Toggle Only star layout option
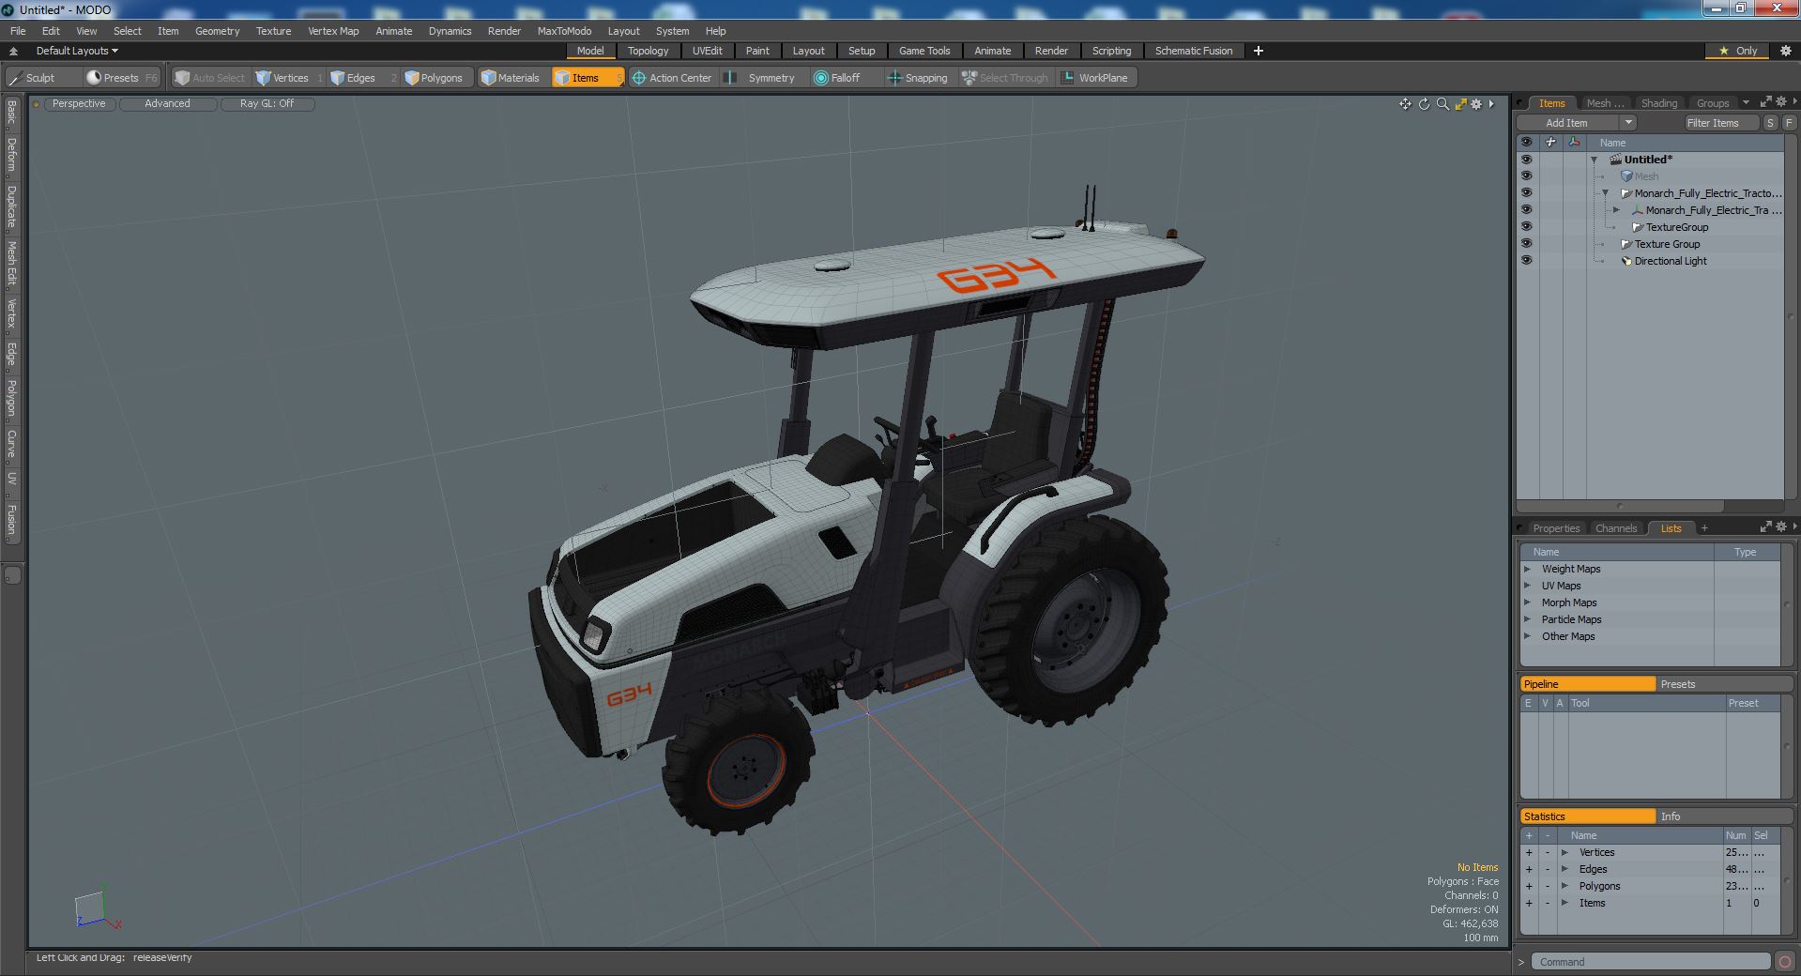 (x=1738, y=51)
